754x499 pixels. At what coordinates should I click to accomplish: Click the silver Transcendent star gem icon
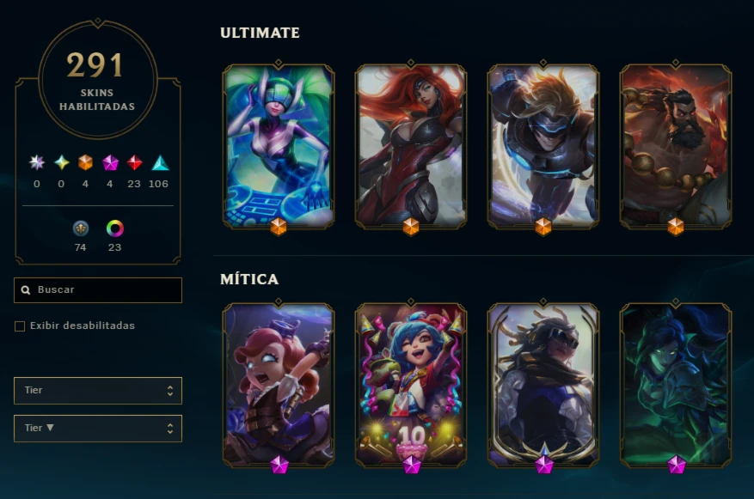pos(37,162)
